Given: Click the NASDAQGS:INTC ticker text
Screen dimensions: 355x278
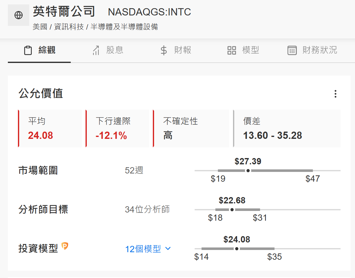Looking at the screenshot, I should 149,12.
